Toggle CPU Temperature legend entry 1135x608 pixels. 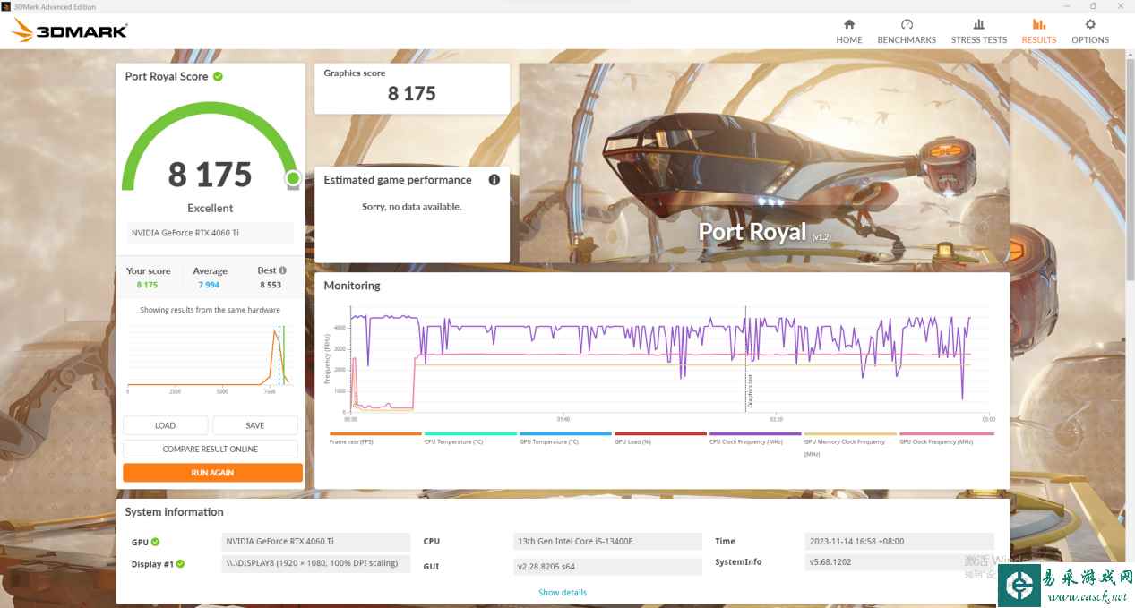pyautogui.click(x=469, y=439)
